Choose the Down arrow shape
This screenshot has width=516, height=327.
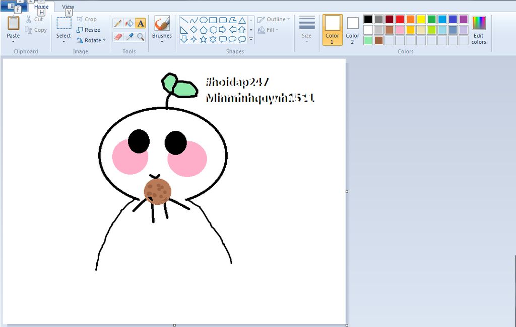(x=184, y=39)
